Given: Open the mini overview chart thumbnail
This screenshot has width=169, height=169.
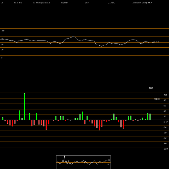Looking at the screenshot, I should coord(83,162).
